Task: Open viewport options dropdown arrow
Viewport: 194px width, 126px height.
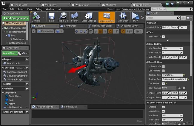Action: tap(34, 31)
